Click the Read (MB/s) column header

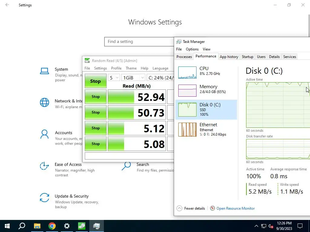click(x=137, y=86)
